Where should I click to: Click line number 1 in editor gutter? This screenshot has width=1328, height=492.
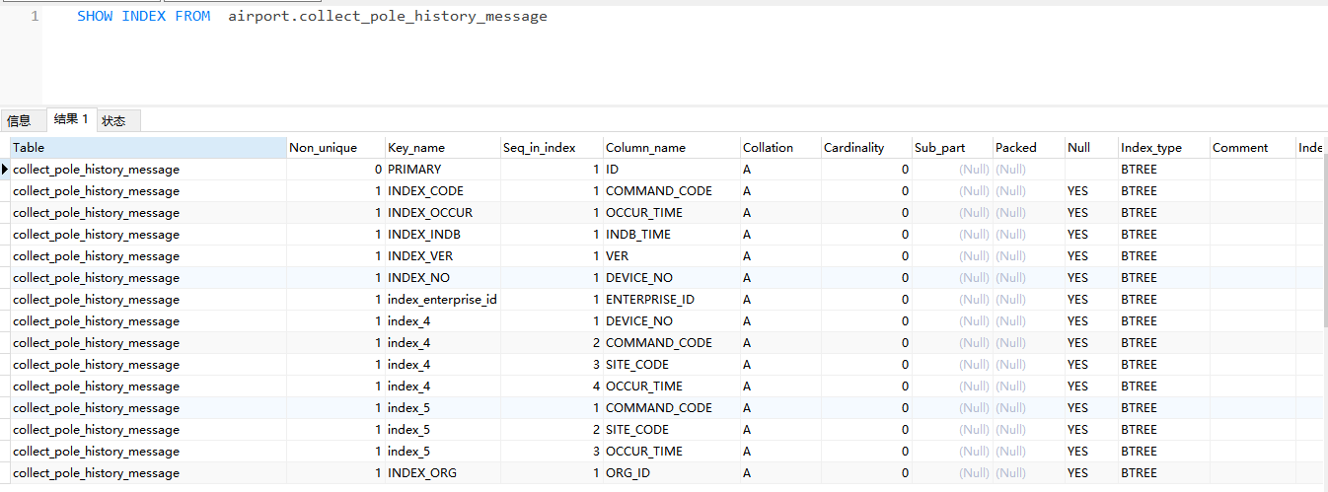[35, 17]
